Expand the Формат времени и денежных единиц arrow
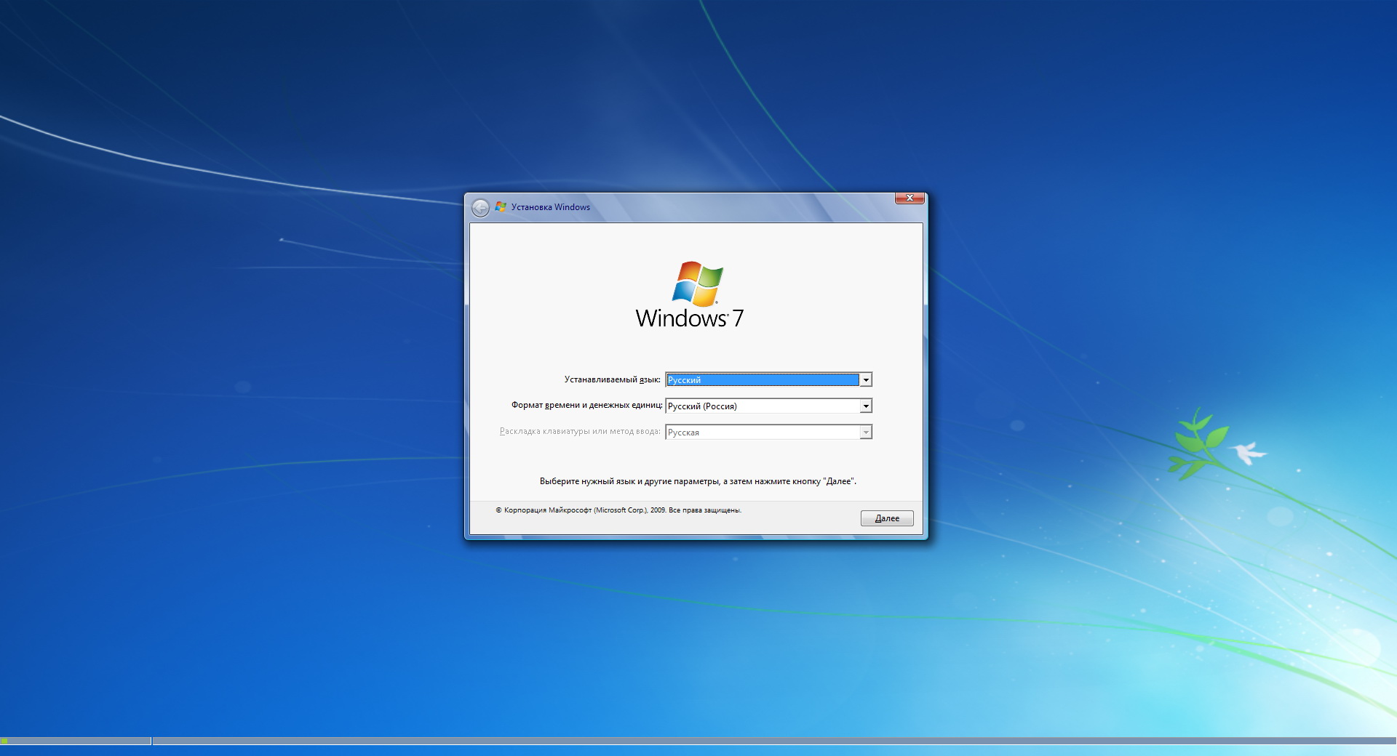Viewport: 1397px width, 756px height. pos(866,406)
